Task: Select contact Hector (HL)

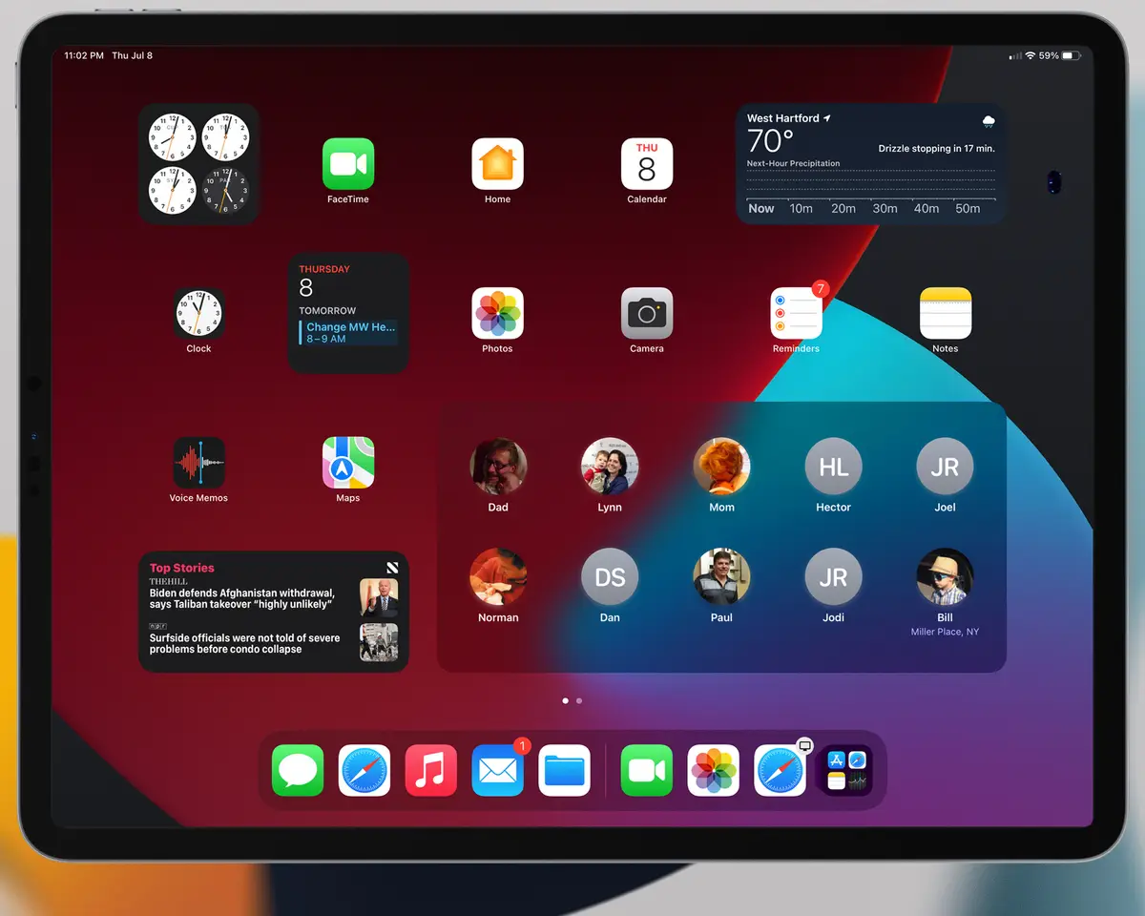Action: point(833,467)
